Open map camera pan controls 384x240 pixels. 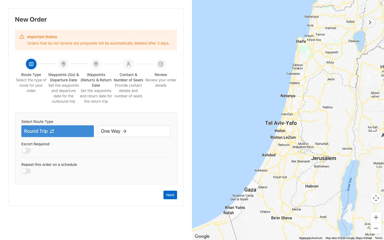[x=376, y=198]
